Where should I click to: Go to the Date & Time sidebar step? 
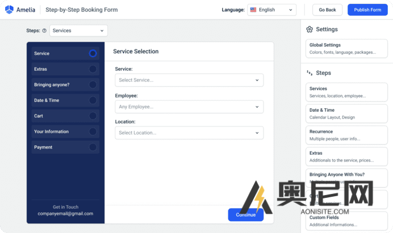point(65,100)
